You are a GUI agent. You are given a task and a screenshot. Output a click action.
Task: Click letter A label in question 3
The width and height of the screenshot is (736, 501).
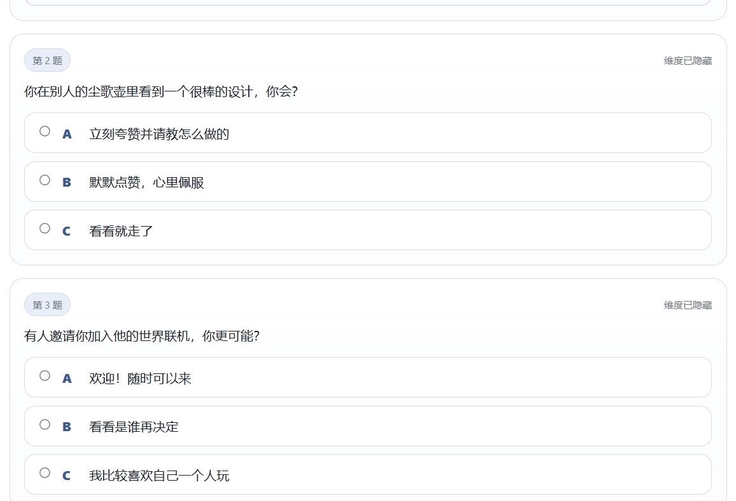tap(67, 378)
